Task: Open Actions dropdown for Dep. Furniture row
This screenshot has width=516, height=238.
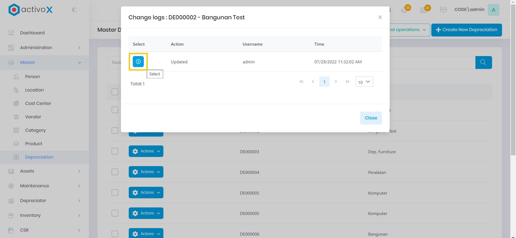Action: coord(146,151)
